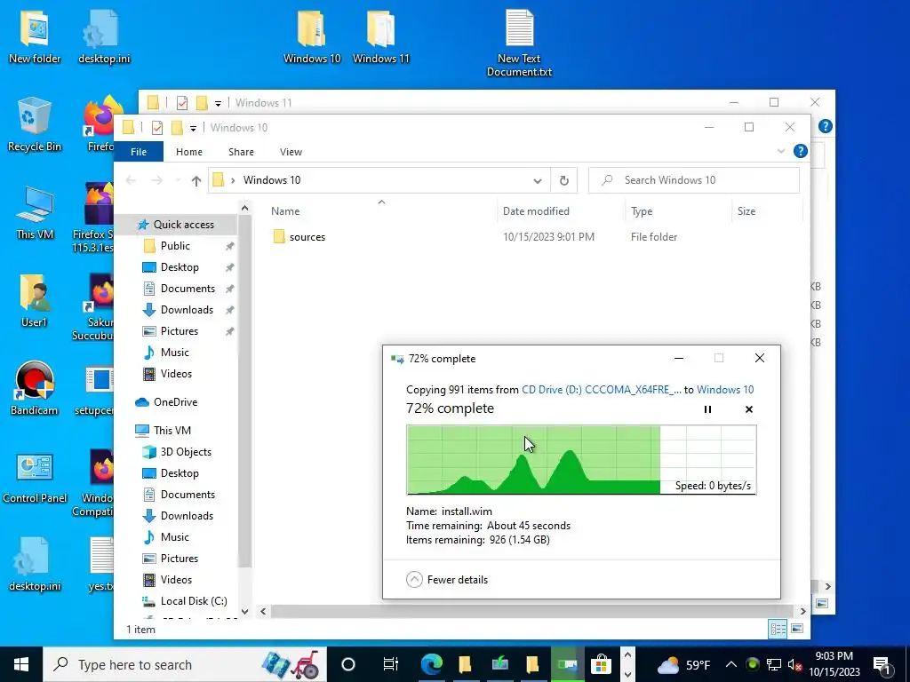Click navigation pane scroll up arrow
This screenshot has width=910, height=682.
245,208
